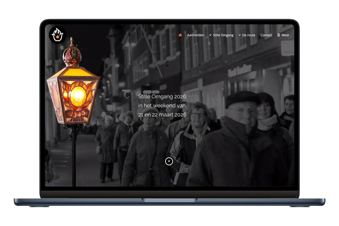
Task: Open the De route menu label
Action: (249, 35)
